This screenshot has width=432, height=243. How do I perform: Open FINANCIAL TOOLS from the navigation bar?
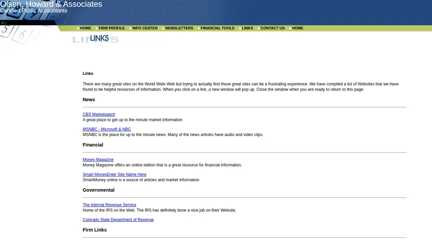[x=217, y=28]
